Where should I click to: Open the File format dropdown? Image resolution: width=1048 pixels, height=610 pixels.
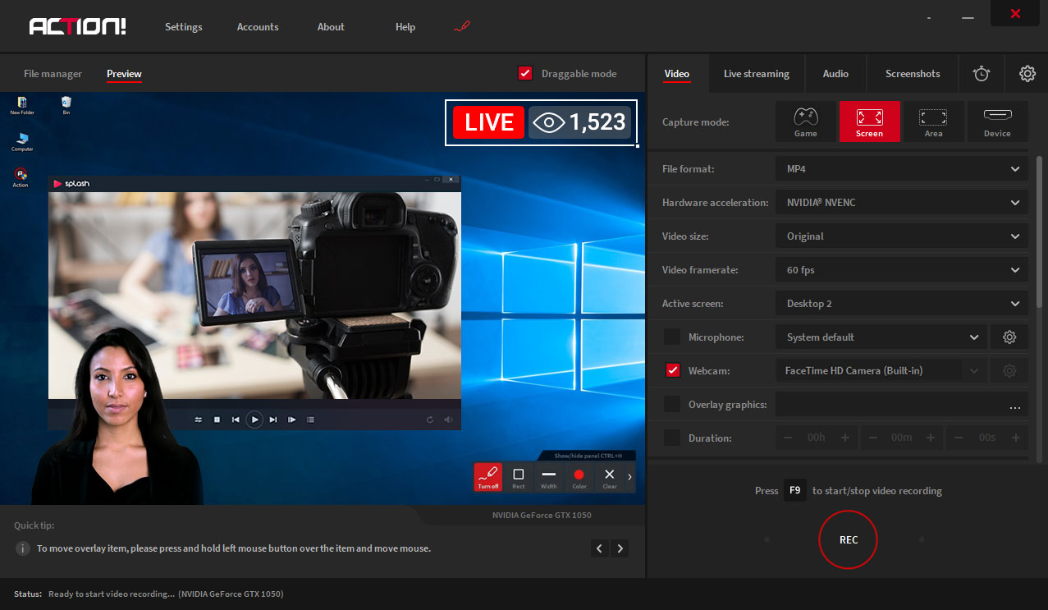pyautogui.click(x=900, y=168)
